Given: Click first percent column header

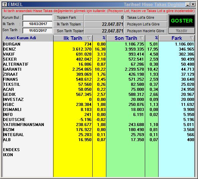Looking at the screenshot, I should [x=104, y=38].
